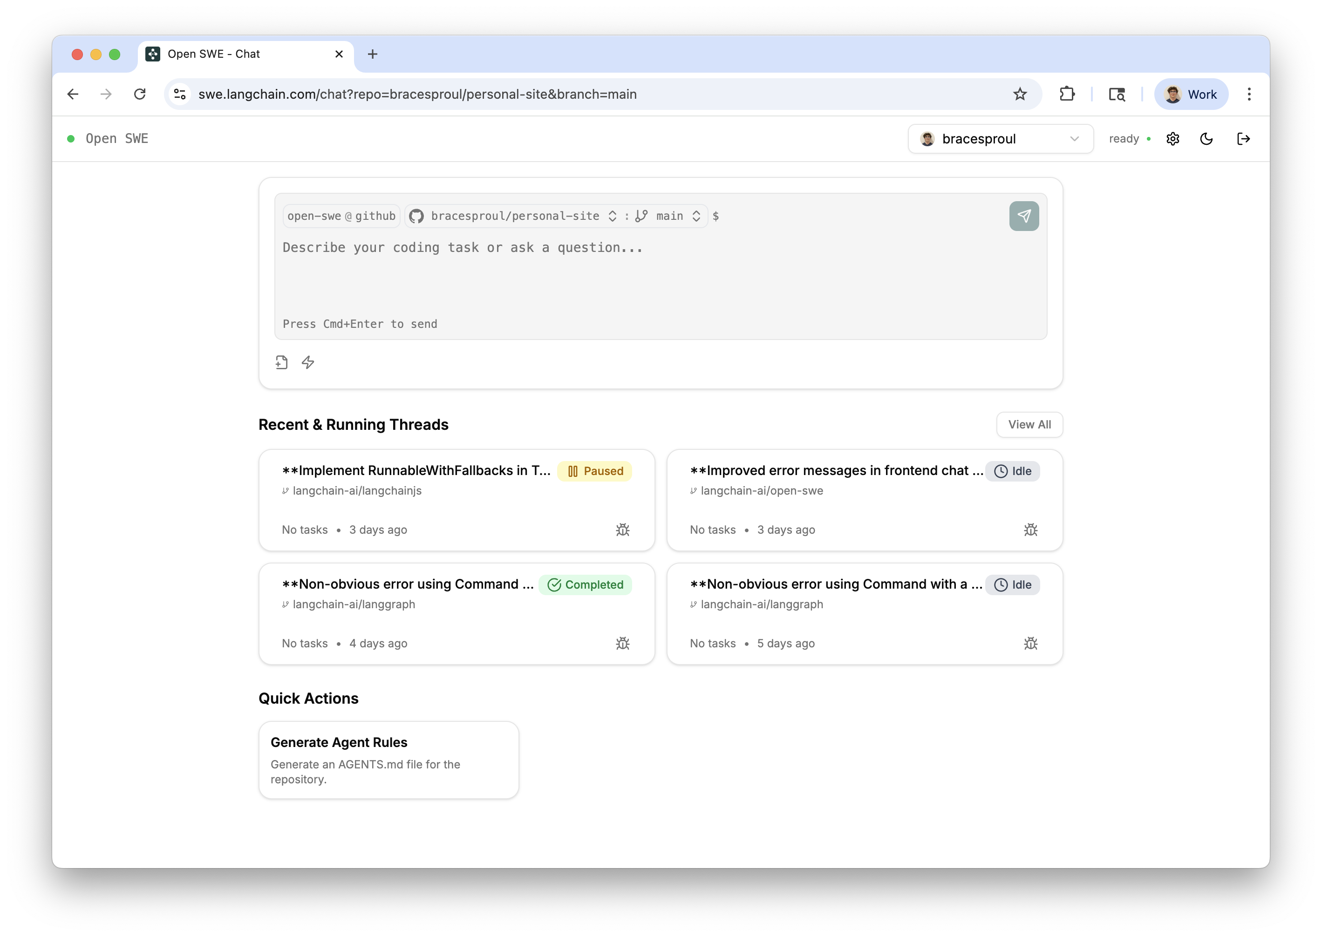Click the Idle badge on open-swe thread
This screenshot has width=1322, height=937.
click(1012, 471)
